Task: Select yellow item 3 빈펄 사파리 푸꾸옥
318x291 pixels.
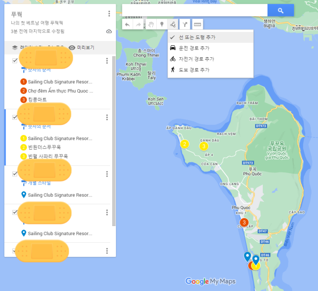Action: click(44, 156)
